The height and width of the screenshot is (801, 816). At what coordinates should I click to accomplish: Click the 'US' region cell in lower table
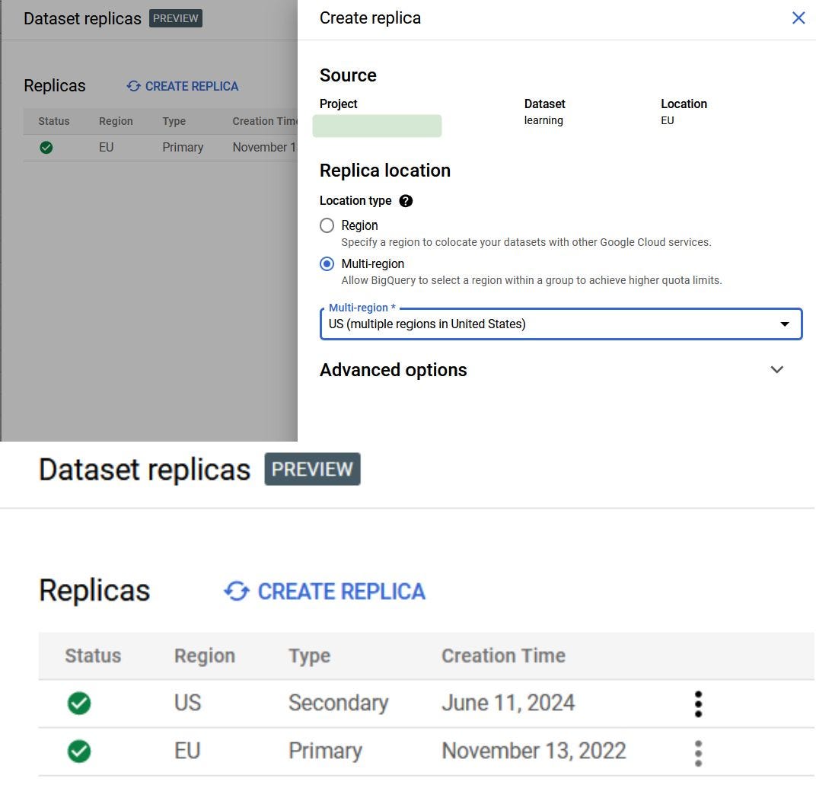tap(187, 703)
